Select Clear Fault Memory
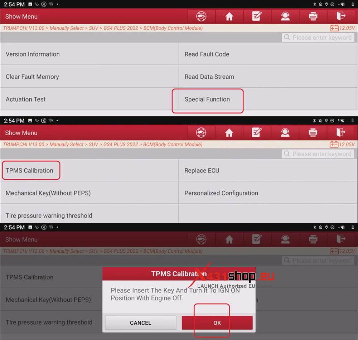358x340 pixels. click(x=89, y=77)
